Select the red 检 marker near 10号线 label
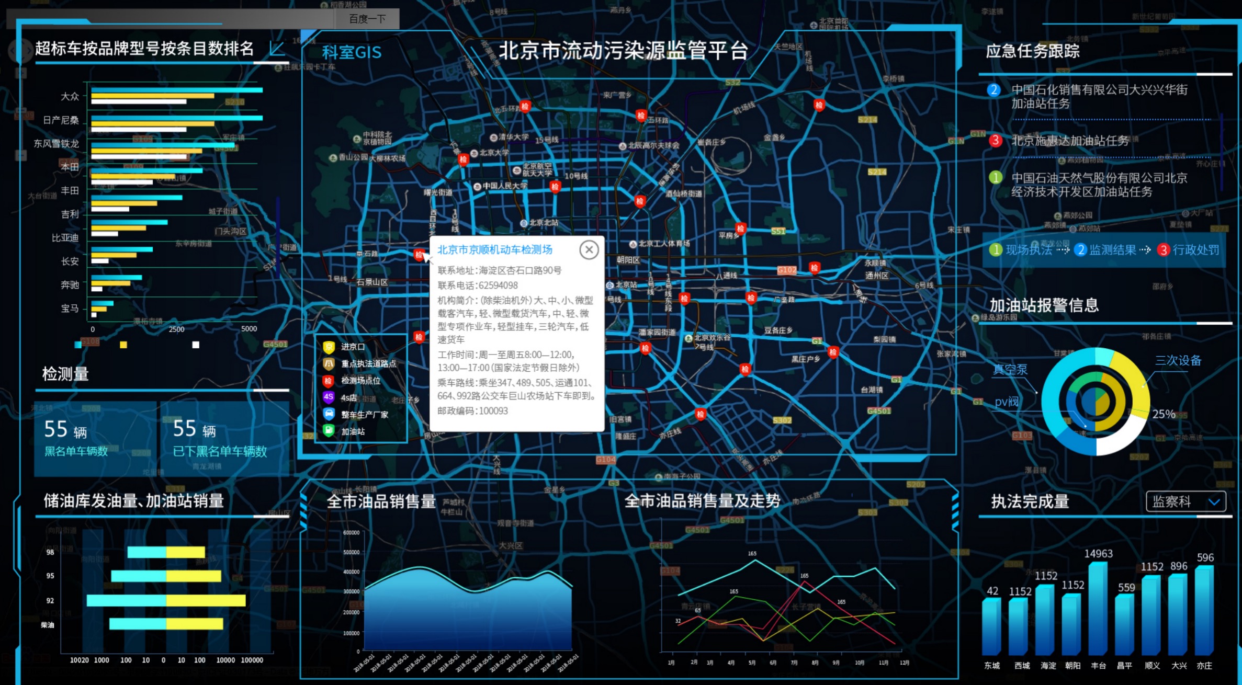This screenshot has height=685, width=1242. coord(555,186)
